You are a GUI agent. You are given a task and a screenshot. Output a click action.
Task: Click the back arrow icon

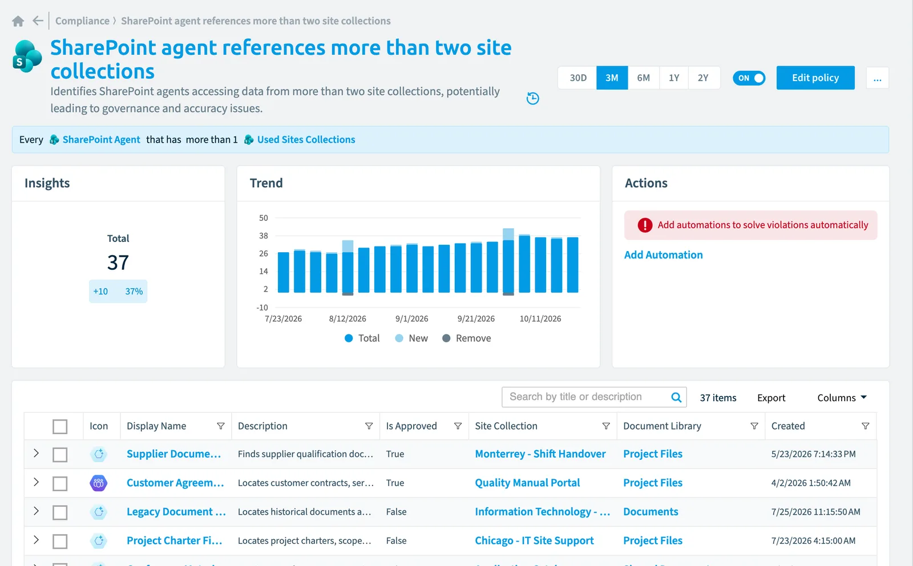click(38, 21)
